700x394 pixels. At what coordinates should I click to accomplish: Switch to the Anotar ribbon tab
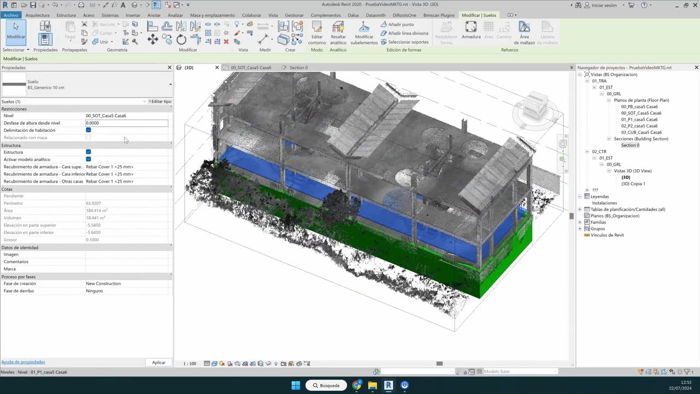(154, 15)
